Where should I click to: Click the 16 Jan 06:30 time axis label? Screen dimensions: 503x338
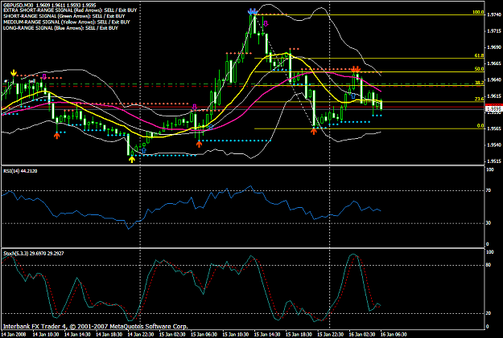(x=394, y=335)
